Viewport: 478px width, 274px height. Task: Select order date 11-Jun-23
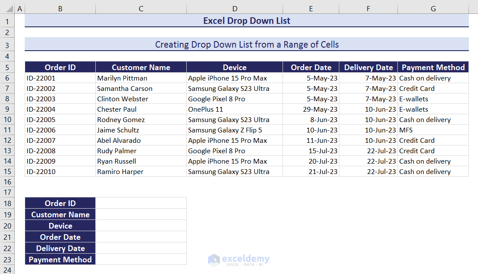click(x=311, y=140)
